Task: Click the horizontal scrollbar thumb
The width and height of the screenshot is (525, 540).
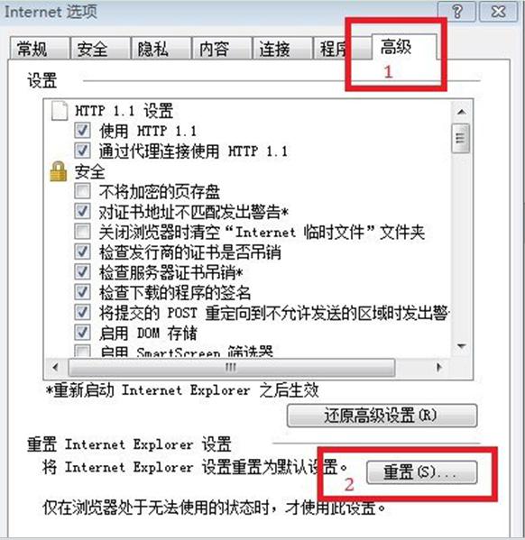Action: (231, 368)
